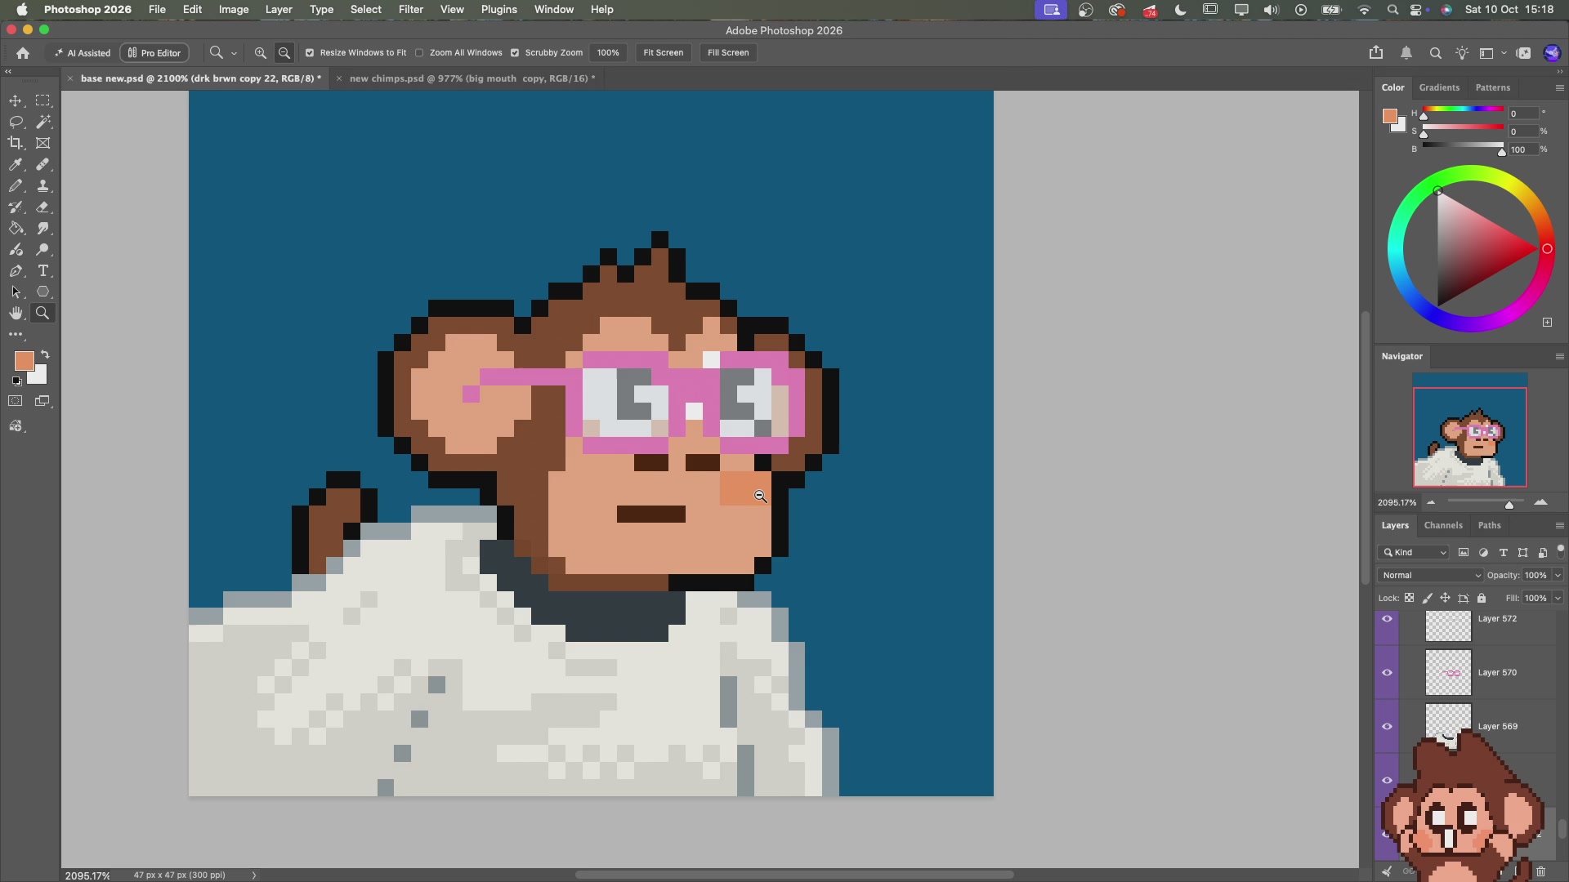Open the Layer menu
The width and height of the screenshot is (1569, 882).
coord(279,10)
